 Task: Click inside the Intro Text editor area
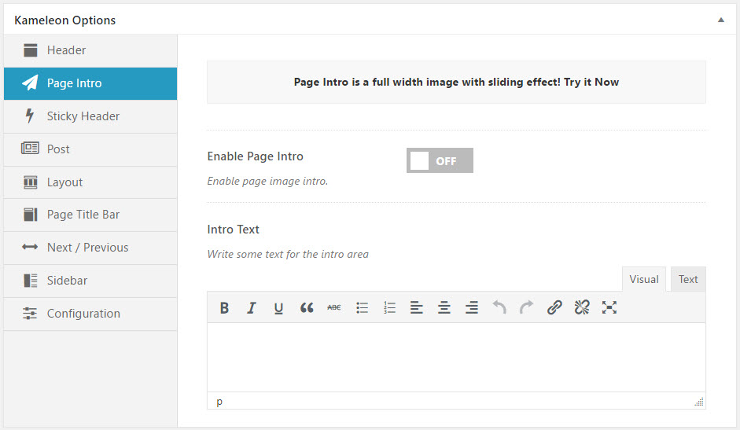(x=456, y=357)
